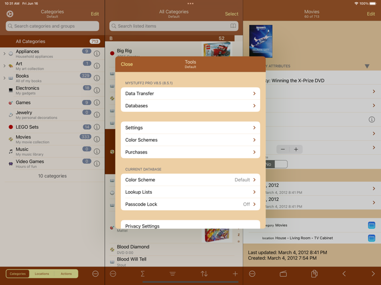381x285 pixels.
Task: Select All Categories row
Action: [52, 41]
